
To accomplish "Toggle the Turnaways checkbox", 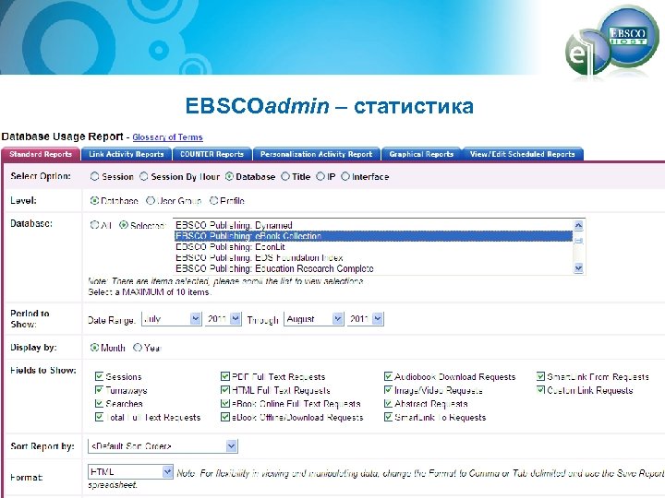I will 99,389.
